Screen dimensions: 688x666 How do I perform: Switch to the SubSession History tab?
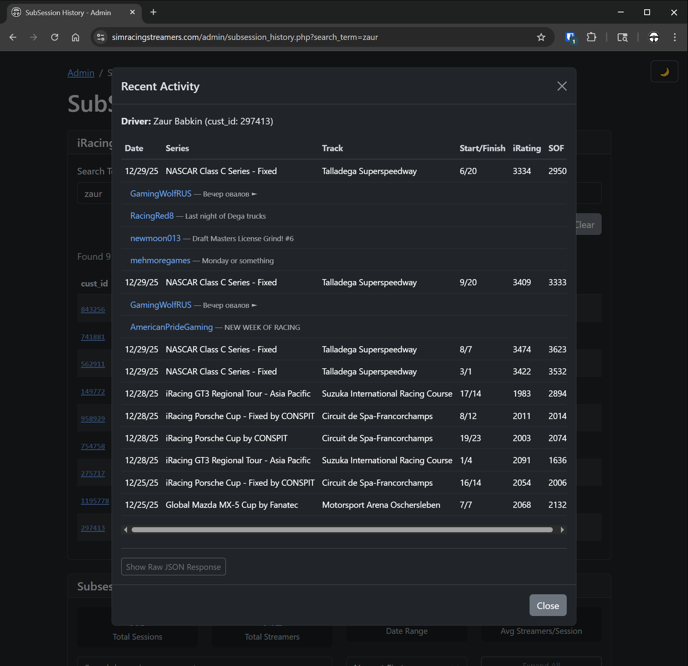tap(68, 12)
